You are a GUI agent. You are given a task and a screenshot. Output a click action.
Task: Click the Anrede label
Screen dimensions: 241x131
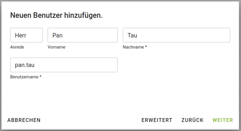point(17,47)
